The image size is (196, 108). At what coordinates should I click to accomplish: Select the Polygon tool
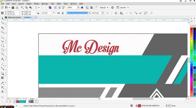(x=2, y=54)
